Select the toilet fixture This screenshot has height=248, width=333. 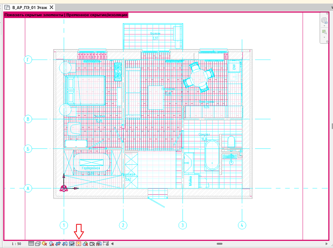231,142
